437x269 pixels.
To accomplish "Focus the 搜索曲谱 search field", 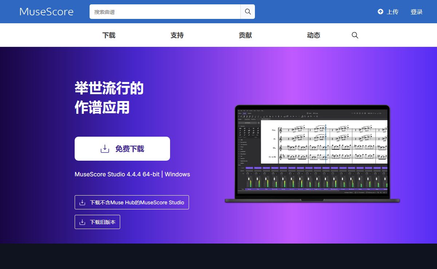I will [165, 12].
